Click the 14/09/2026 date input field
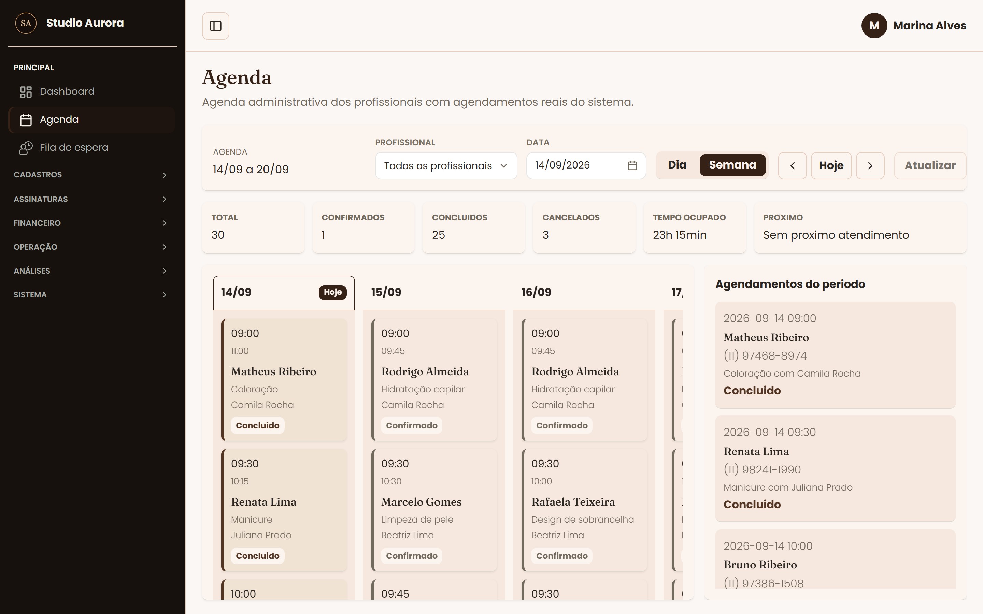Screen dimensions: 983x614 (x=586, y=166)
